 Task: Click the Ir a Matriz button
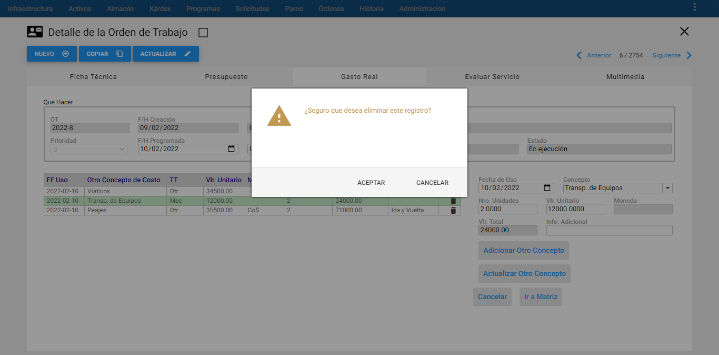point(541,297)
